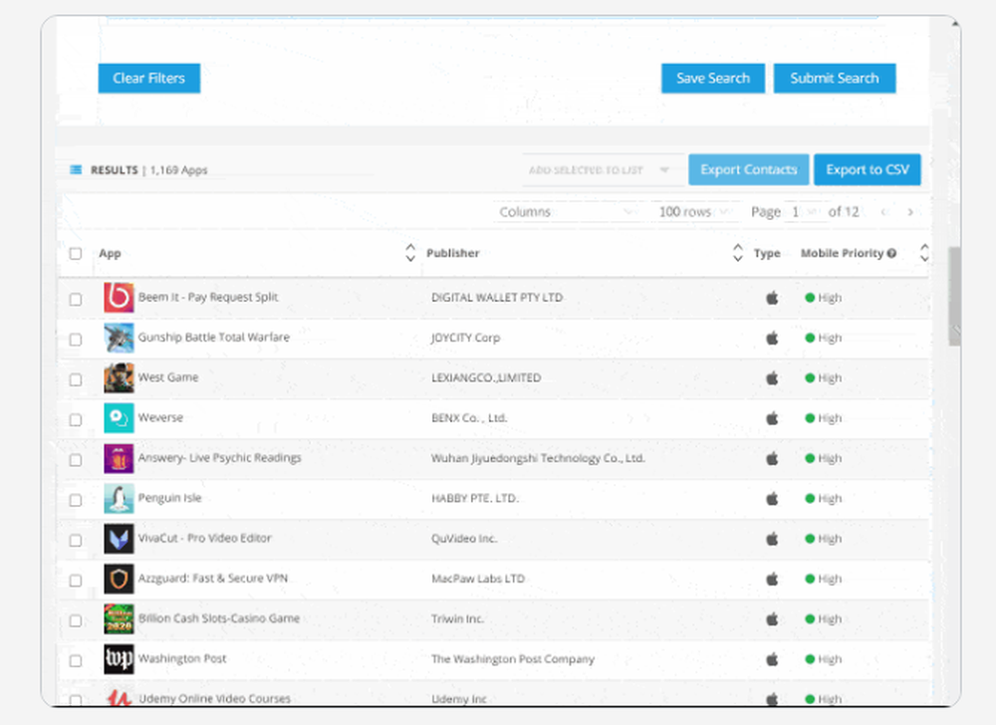
Task: Click publisher JOYCITY Corp
Action: pyautogui.click(x=465, y=338)
